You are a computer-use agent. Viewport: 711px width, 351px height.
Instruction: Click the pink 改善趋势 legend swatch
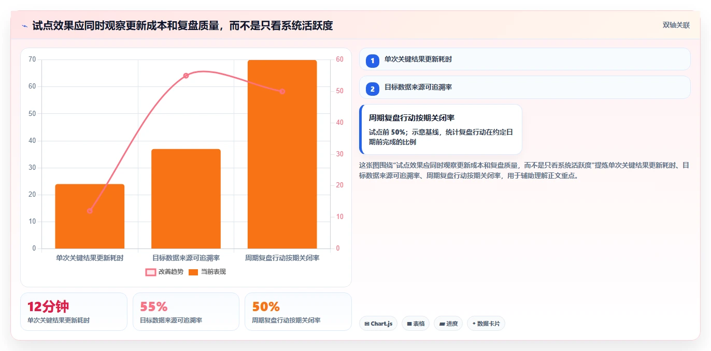click(x=151, y=272)
